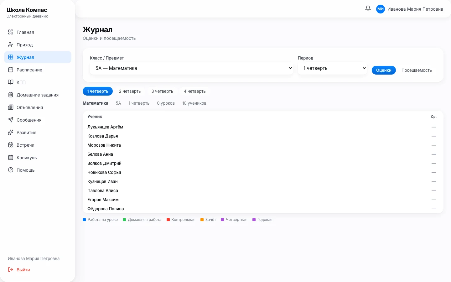
Task: Click the Расписание calendar icon
Action: coord(11,70)
